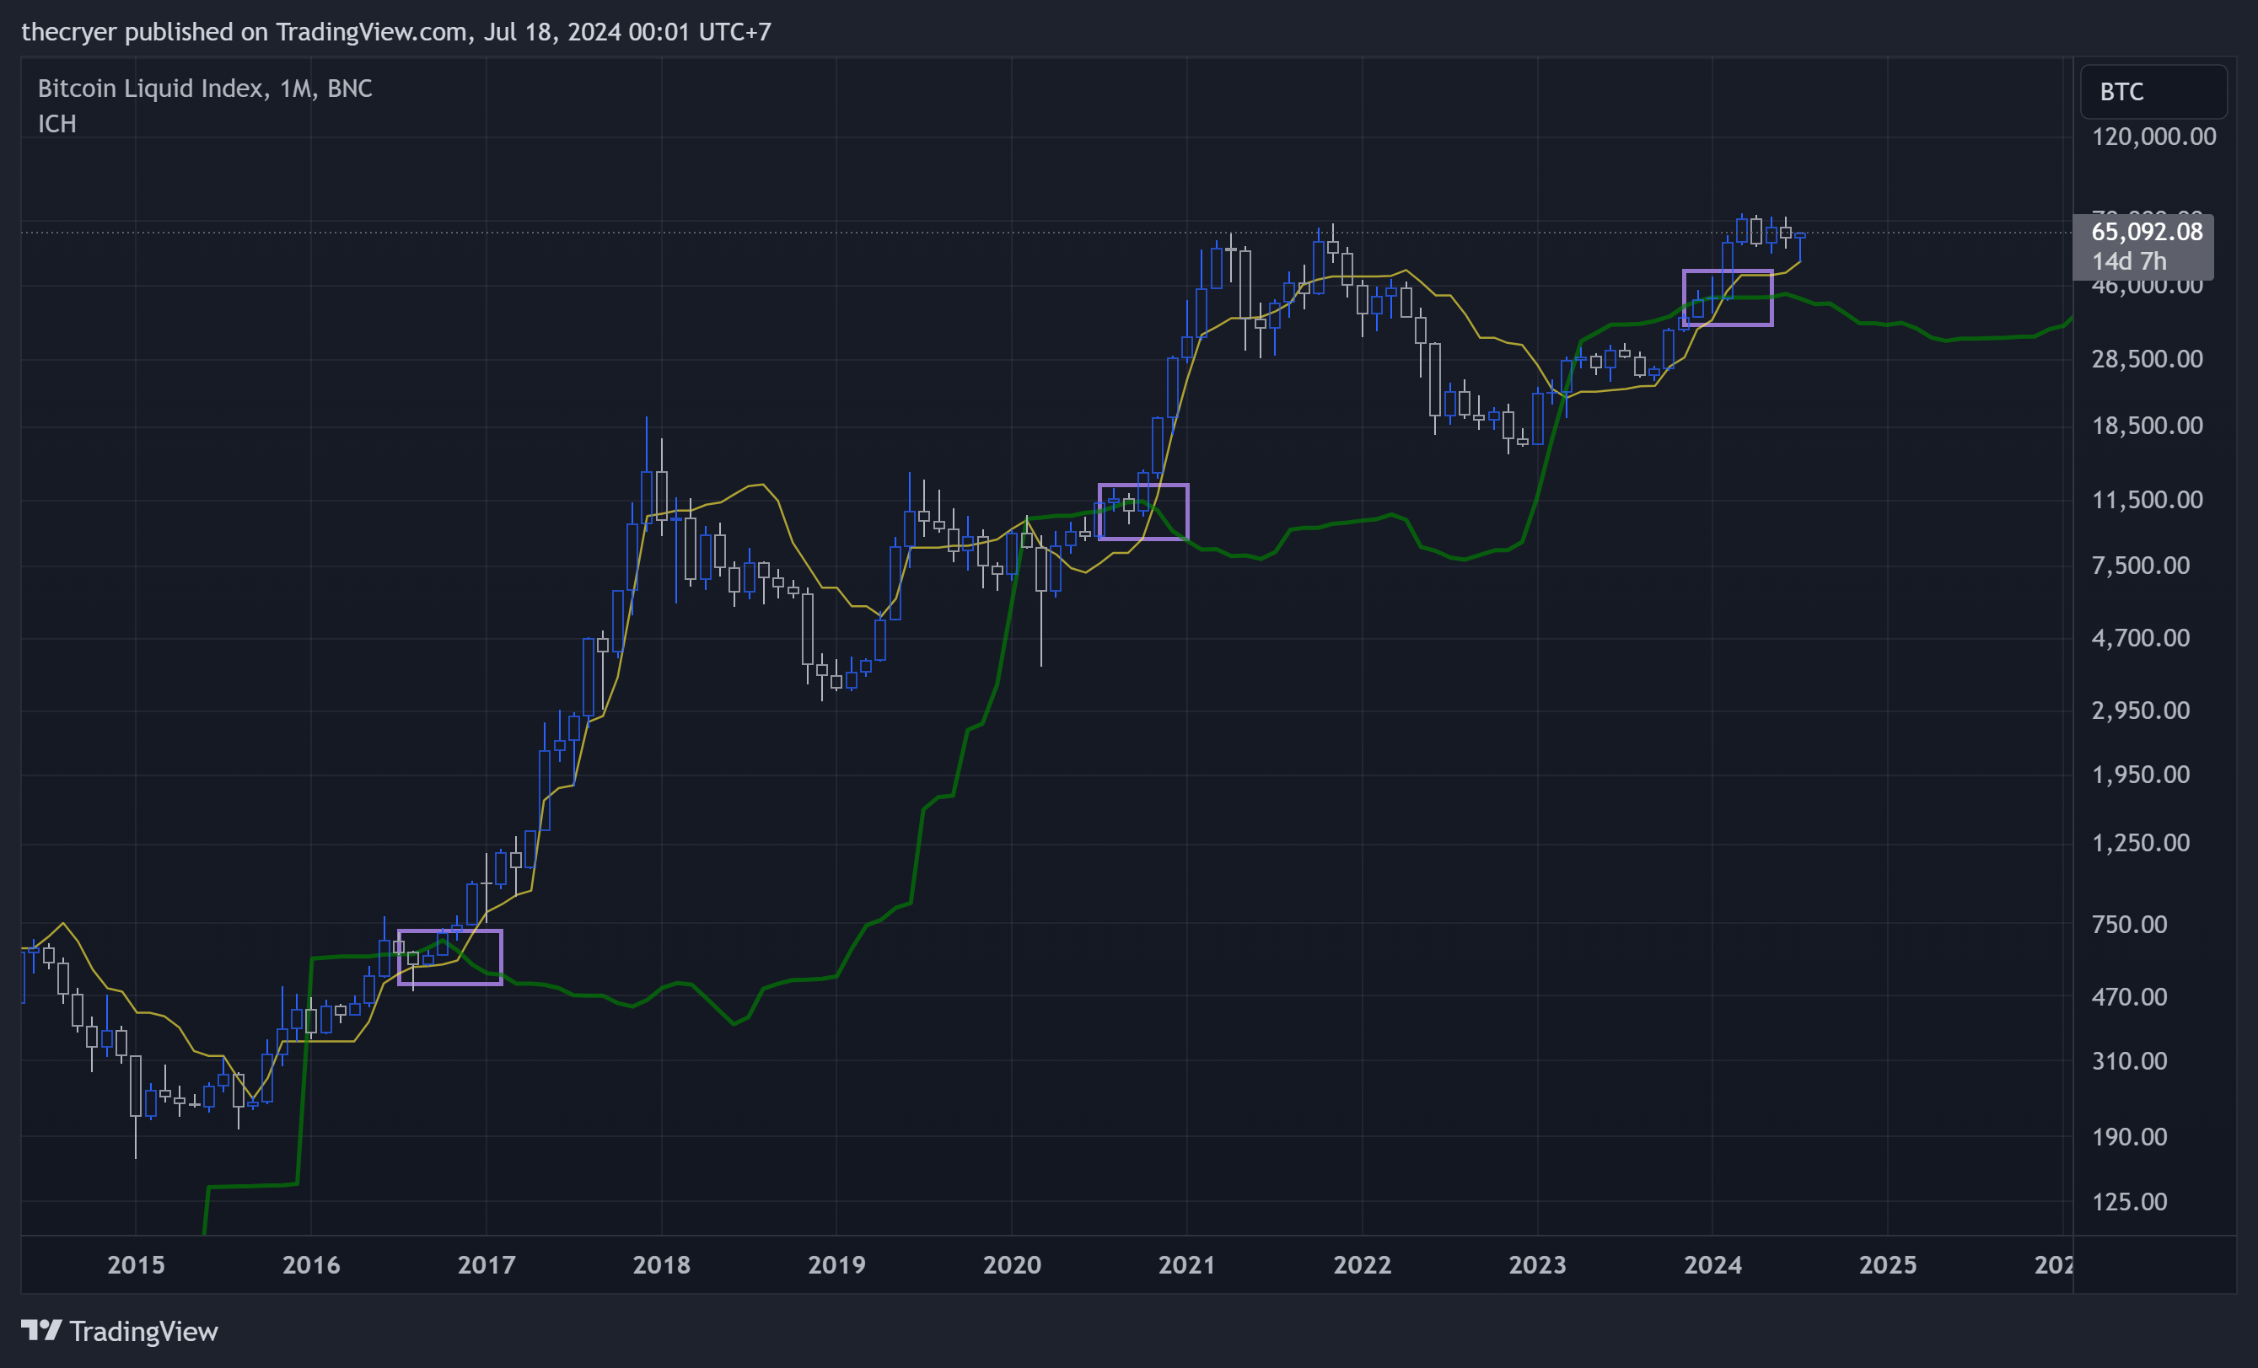Image resolution: width=2258 pixels, height=1368 pixels.
Task: Click the published-on TradingView.com header text
Action: pos(396,32)
